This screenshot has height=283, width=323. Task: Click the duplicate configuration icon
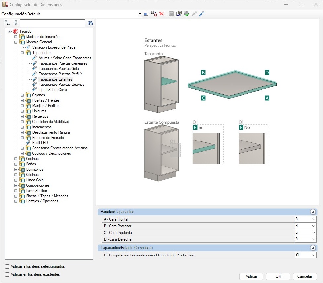(x=154, y=14)
